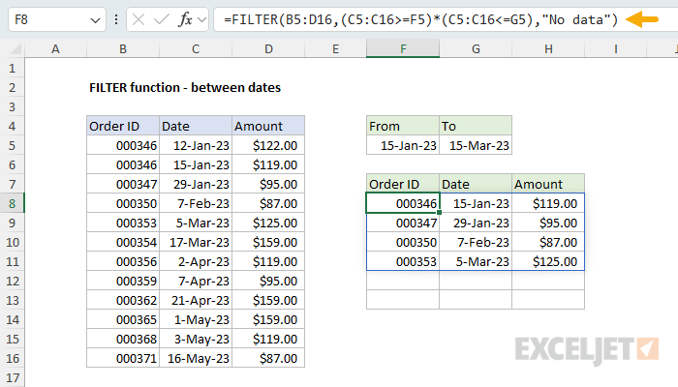Expand the dropdown chevron next to fx
The image size is (678, 387).
point(201,20)
